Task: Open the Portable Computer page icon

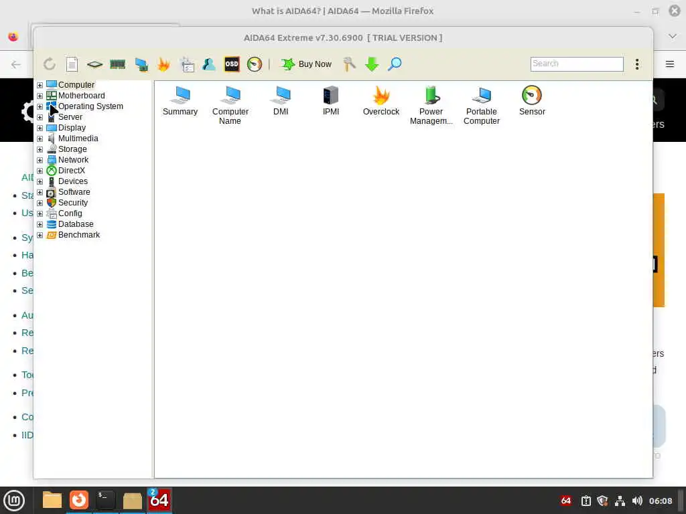Action: (x=481, y=105)
